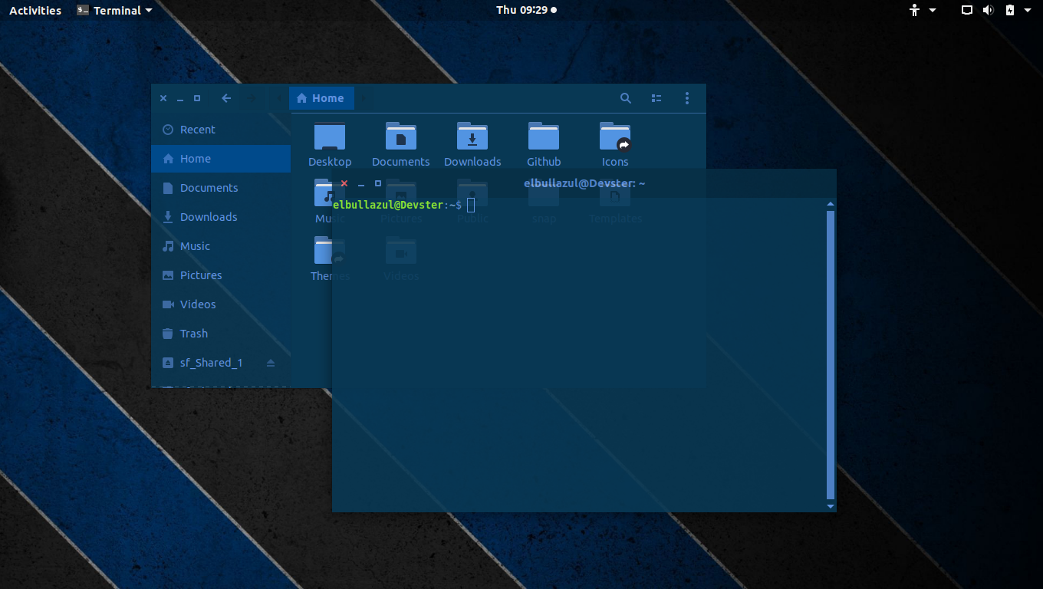This screenshot has height=589, width=1043.
Task: Click the battery icon in system tray
Action: point(1009,10)
